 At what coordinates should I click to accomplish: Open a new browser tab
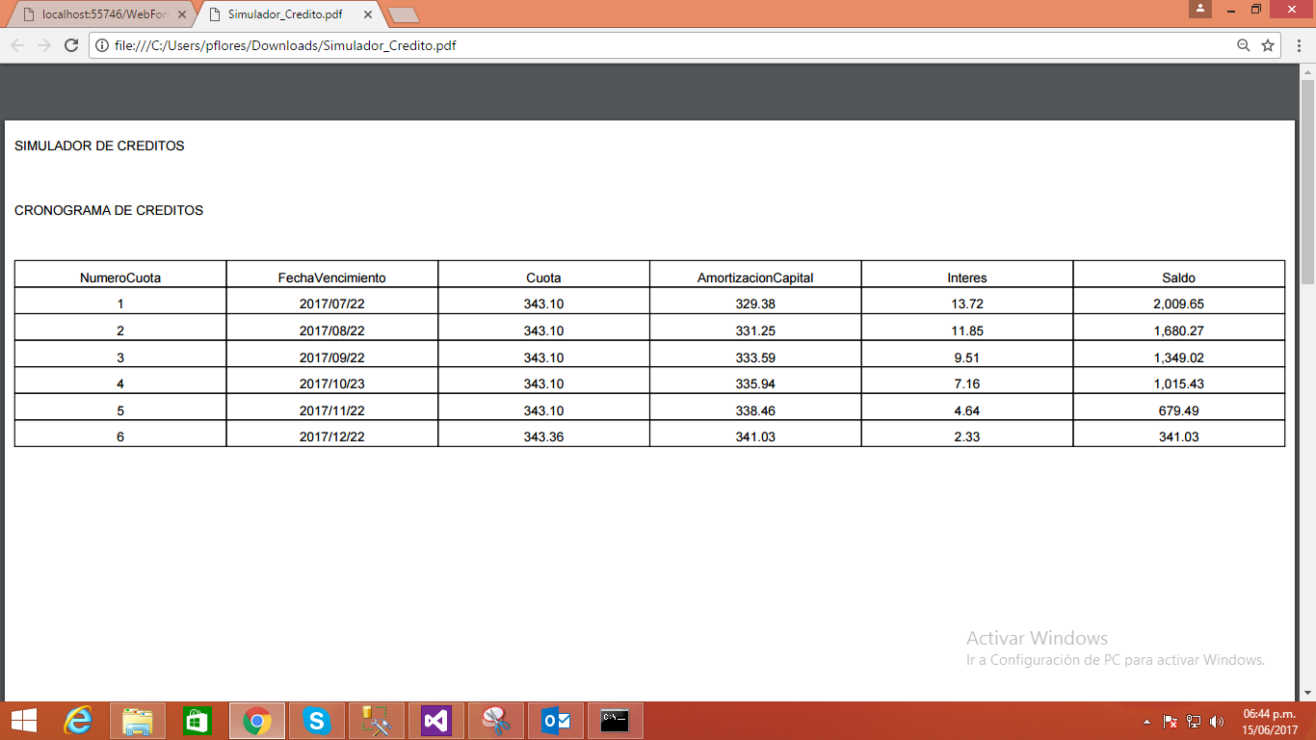403,14
